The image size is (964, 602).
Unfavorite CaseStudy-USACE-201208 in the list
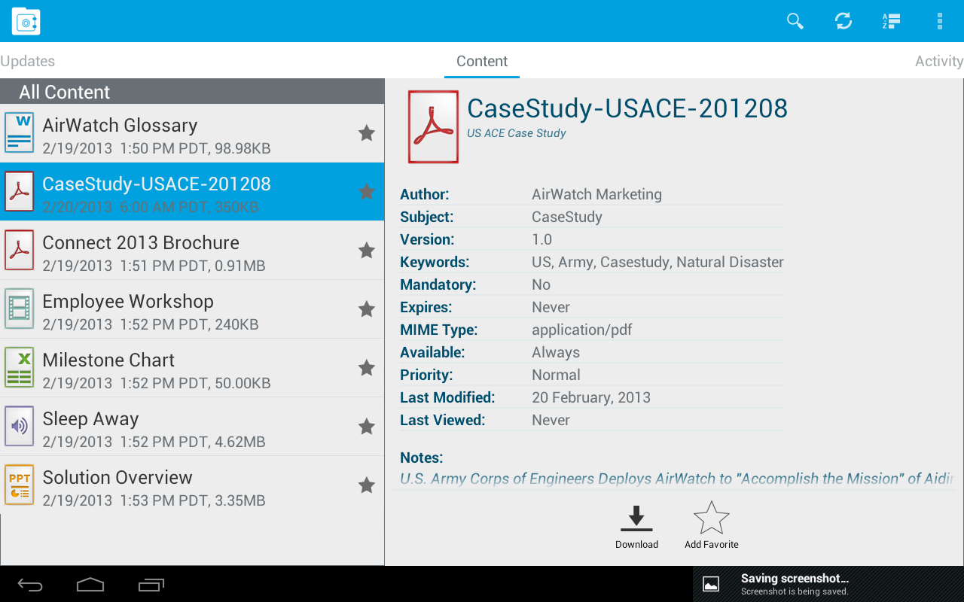[x=367, y=191]
